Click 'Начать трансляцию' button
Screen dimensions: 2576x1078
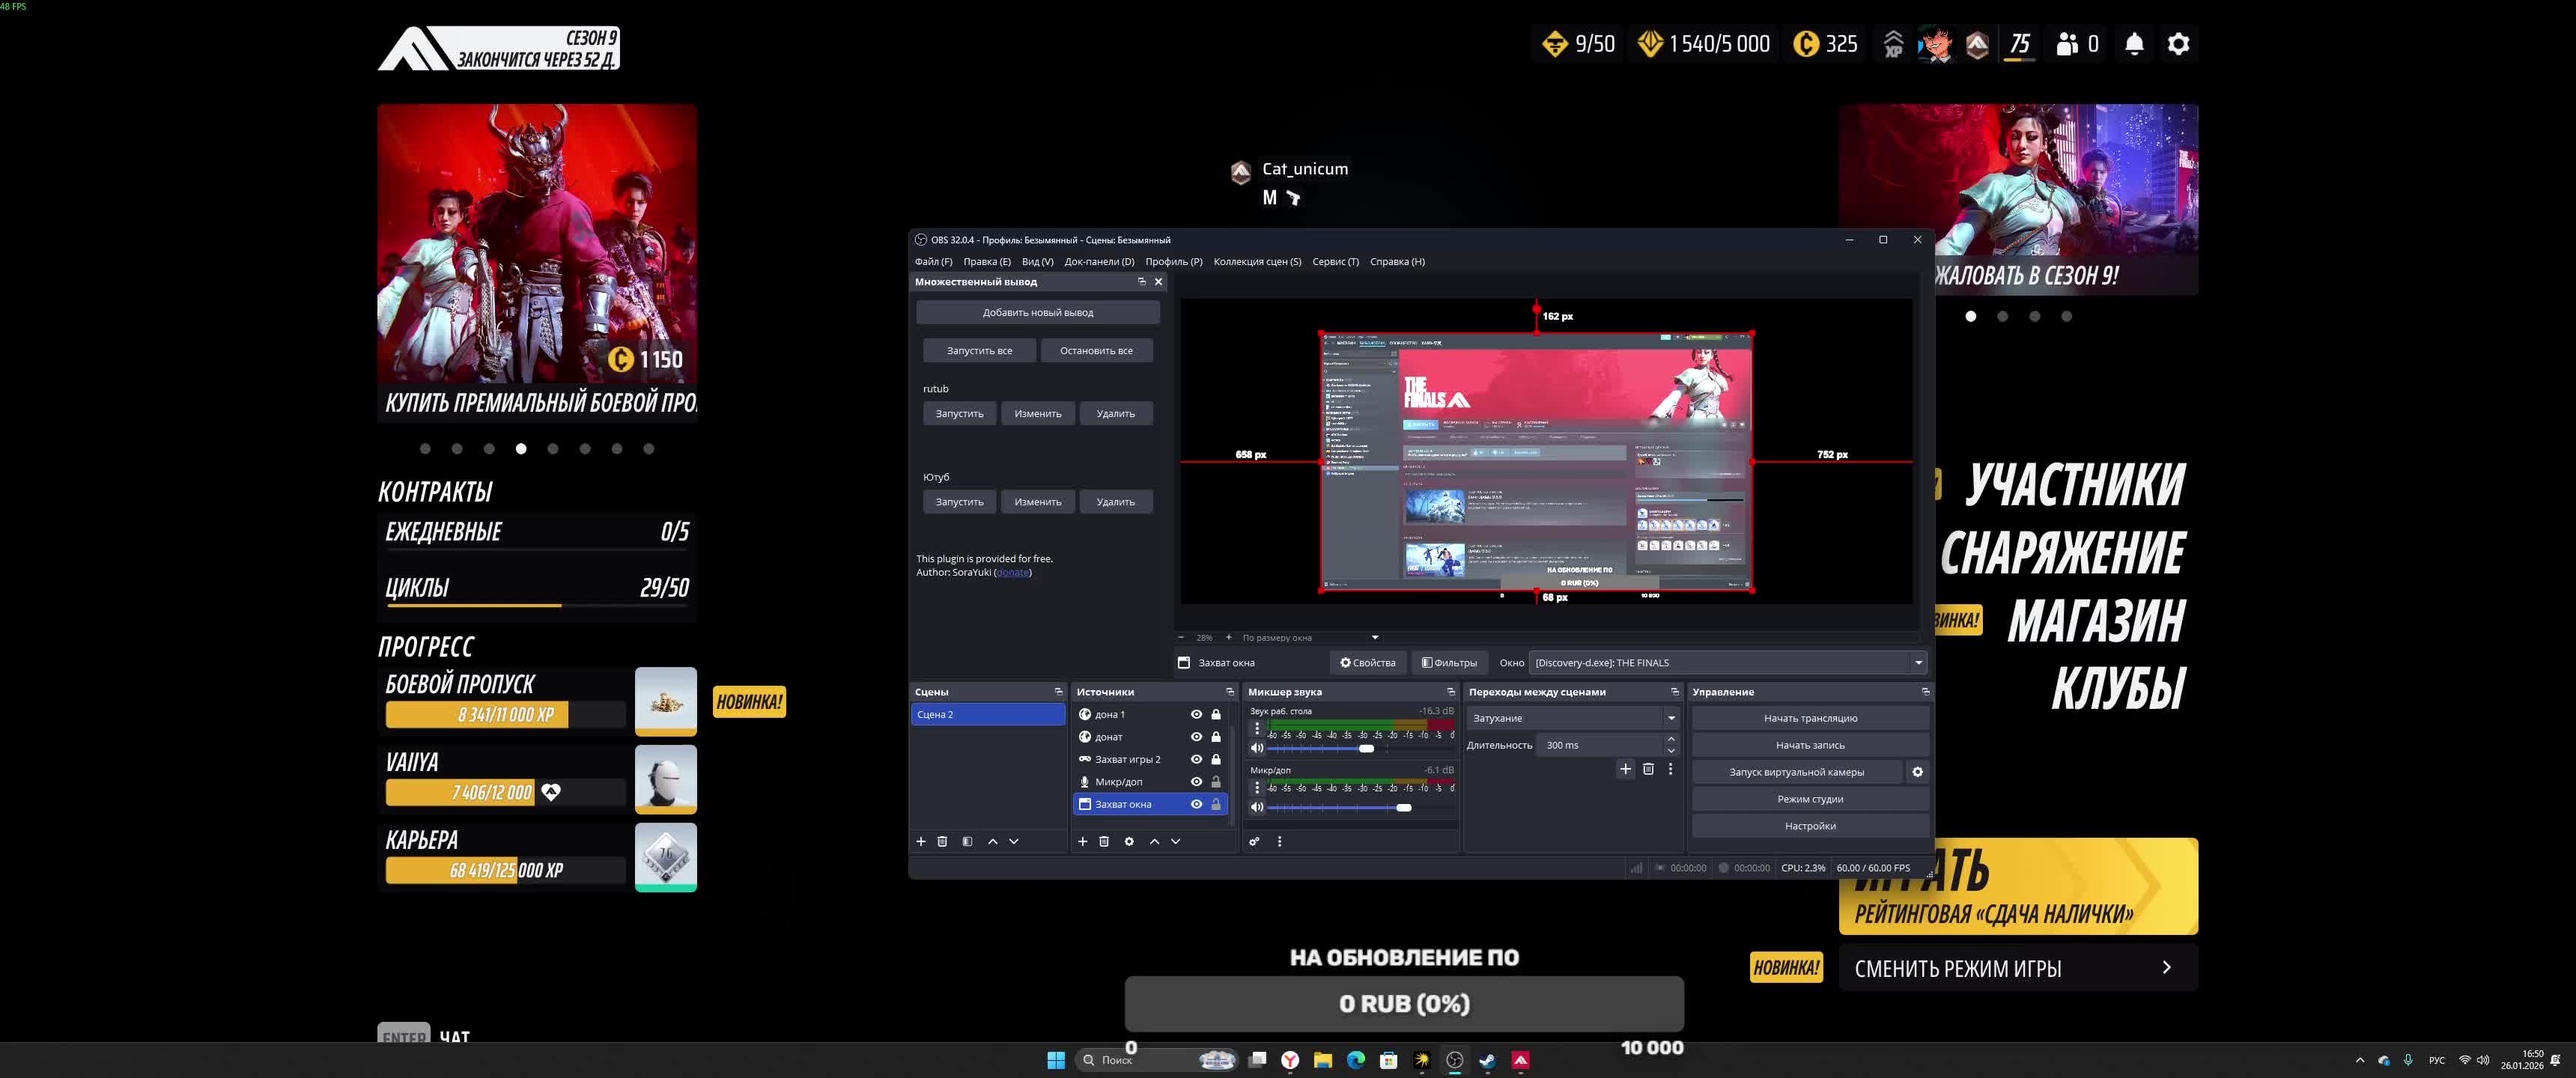[1810, 718]
